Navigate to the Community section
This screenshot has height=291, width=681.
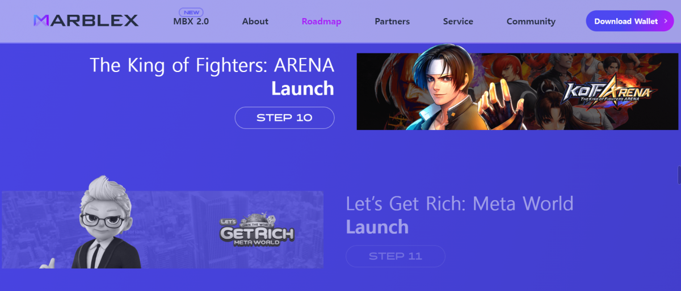pyautogui.click(x=531, y=22)
